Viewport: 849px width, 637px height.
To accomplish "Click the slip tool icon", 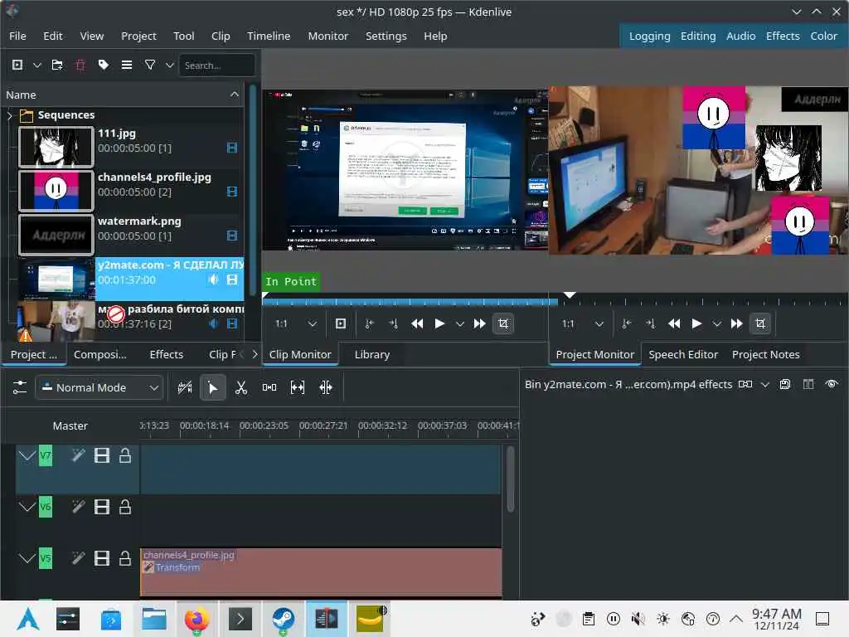I will 298,387.
